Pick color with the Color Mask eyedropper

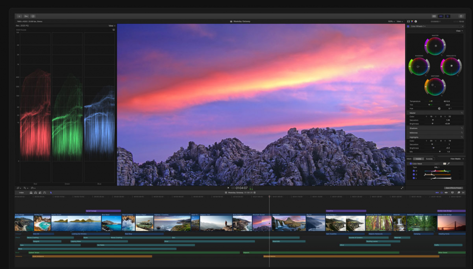click(449, 164)
